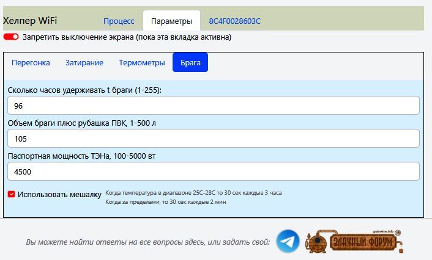The width and height of the screenshot is (432, 260).
Task: Click the footer text Вы можете найти ответы
Action: 147,242
